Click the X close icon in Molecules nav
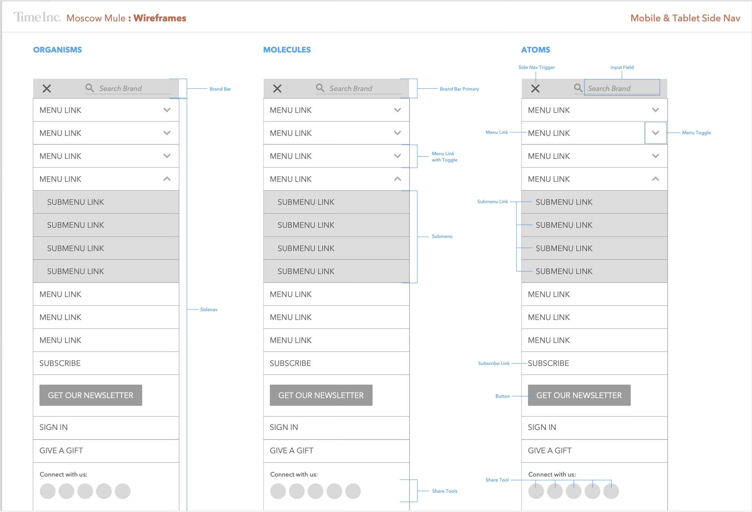 277,88
